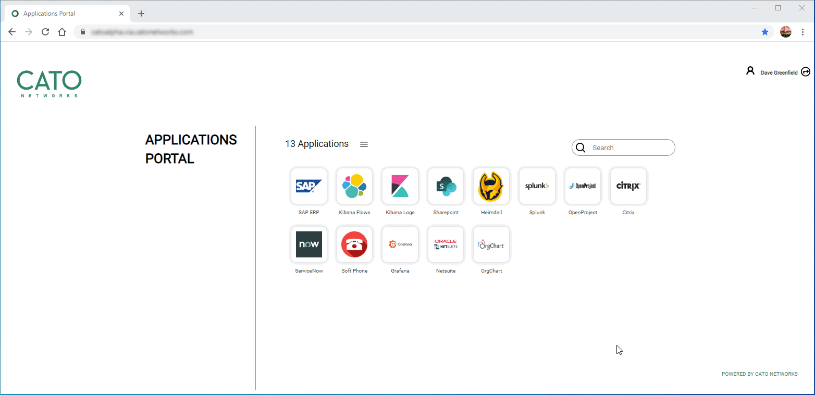Open a new browser tab

pyautogui.click(x=141, y=14)
